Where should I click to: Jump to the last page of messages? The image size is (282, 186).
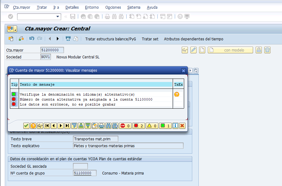[x=67, y=126]
